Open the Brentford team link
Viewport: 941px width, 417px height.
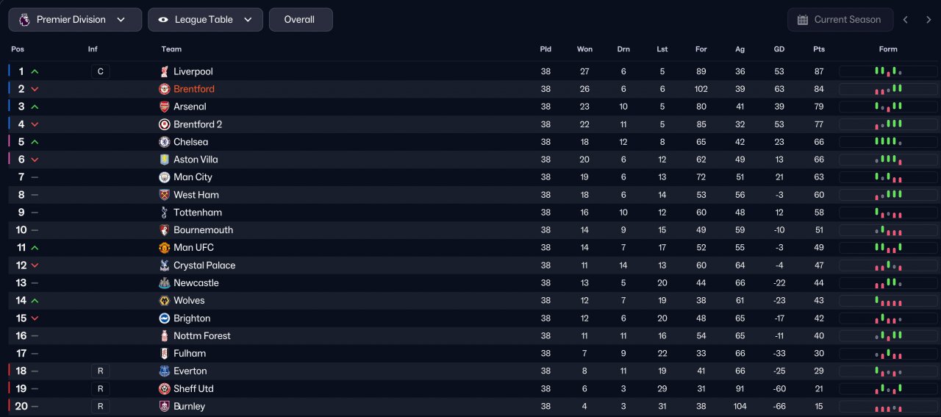(194, 89)
